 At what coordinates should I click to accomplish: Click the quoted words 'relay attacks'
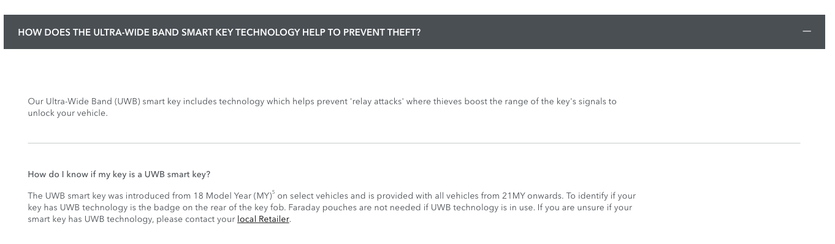pos(376,101)
